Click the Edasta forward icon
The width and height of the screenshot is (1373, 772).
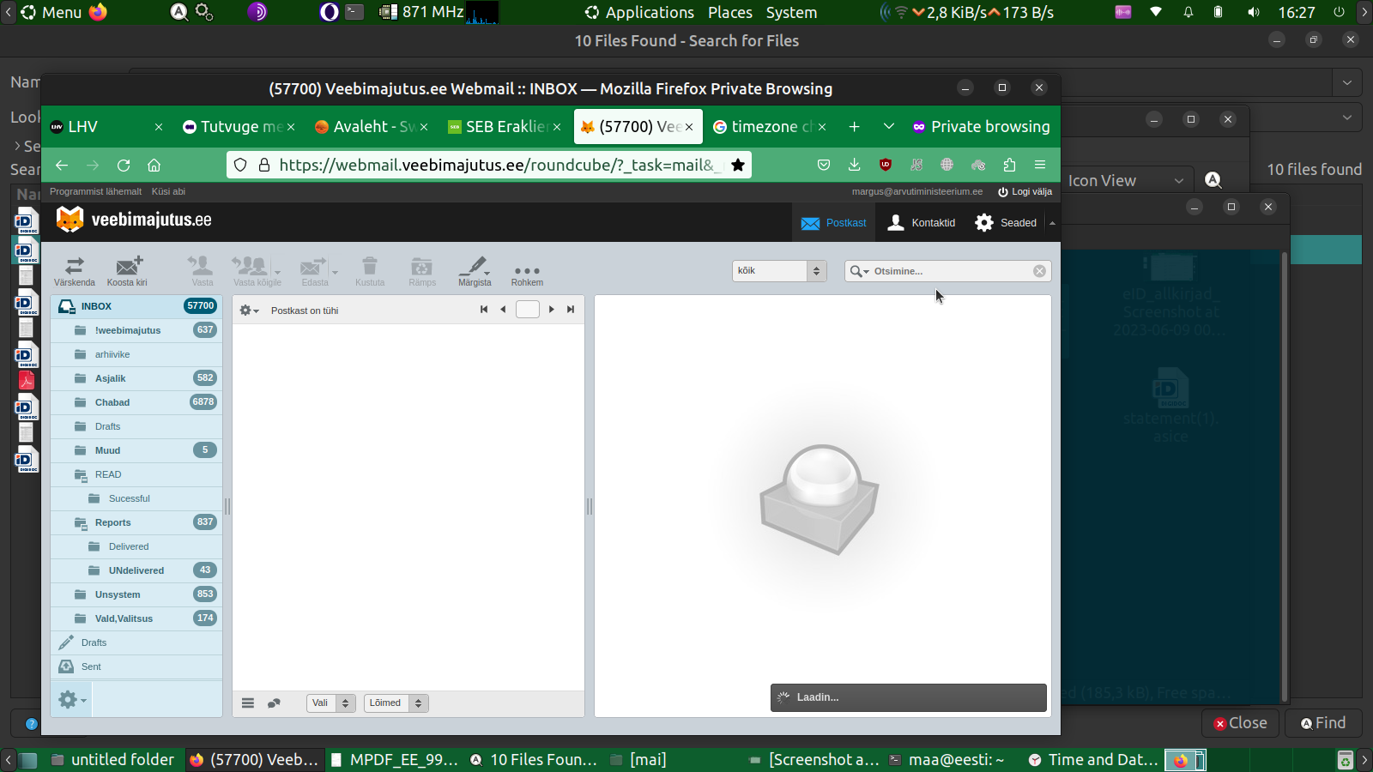pyautogui.click(x=314, y=271)
